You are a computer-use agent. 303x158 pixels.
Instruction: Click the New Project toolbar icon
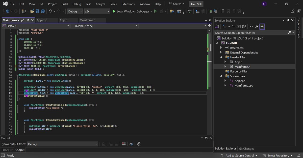click(x=24, y=11)
